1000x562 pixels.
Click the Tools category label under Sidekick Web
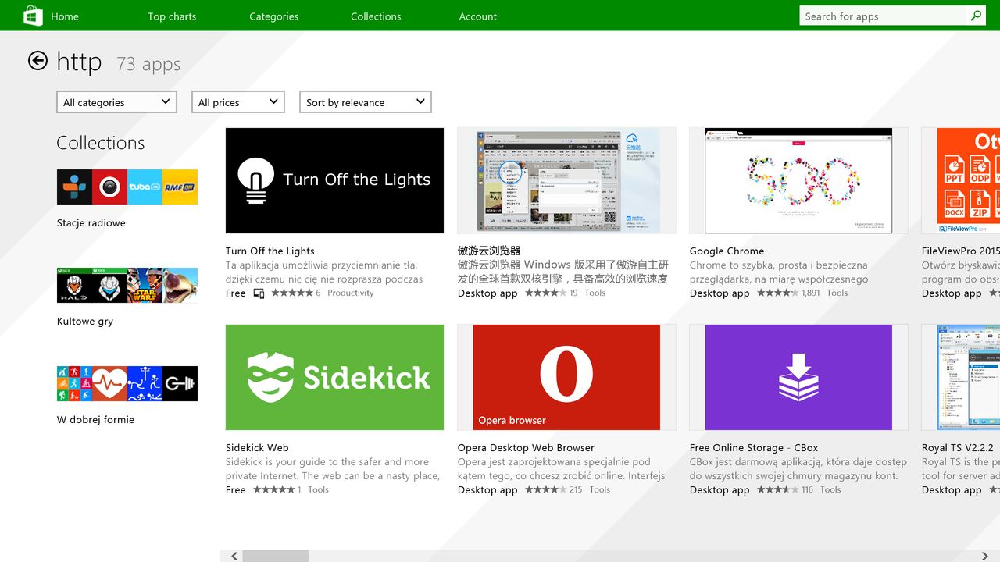tap(319, 489)
